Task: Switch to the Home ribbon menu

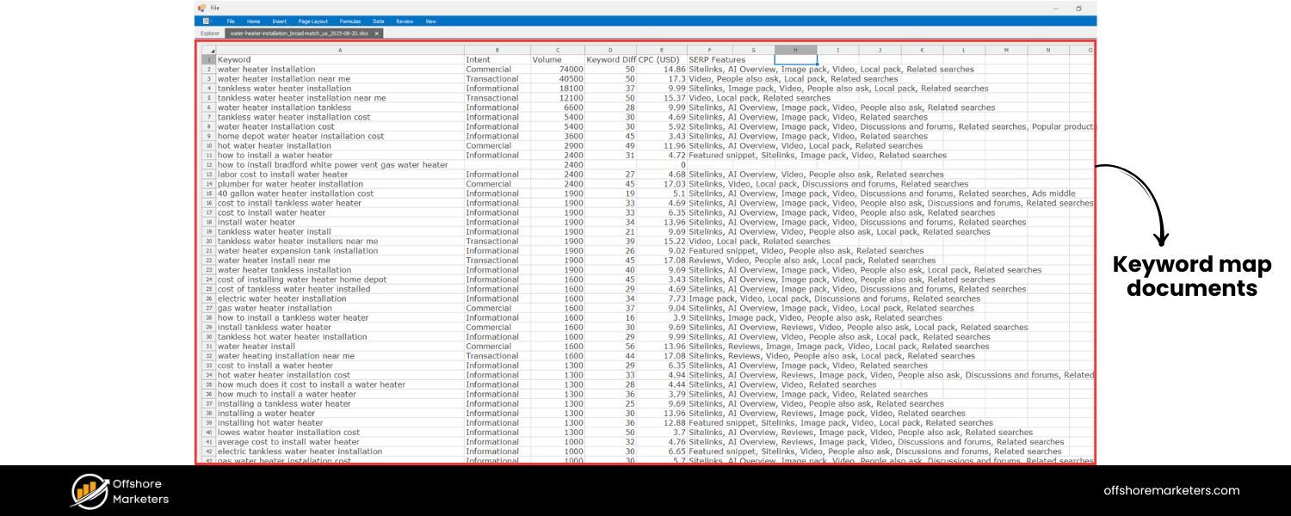Action: coord(253,21)
